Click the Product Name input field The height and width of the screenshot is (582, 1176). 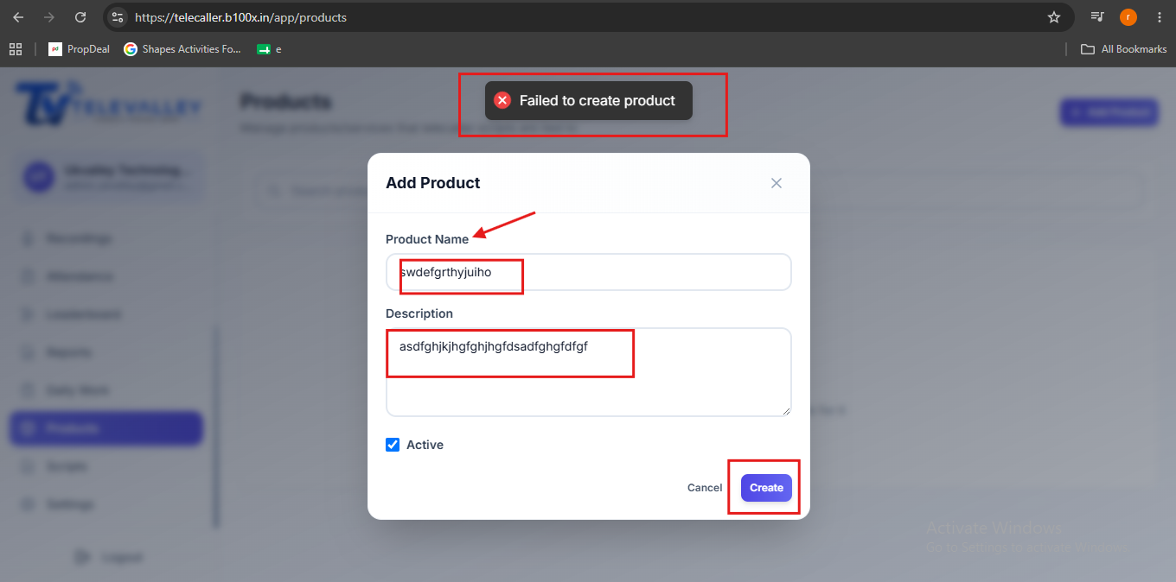pyautogui.click(x=589, y=272)
